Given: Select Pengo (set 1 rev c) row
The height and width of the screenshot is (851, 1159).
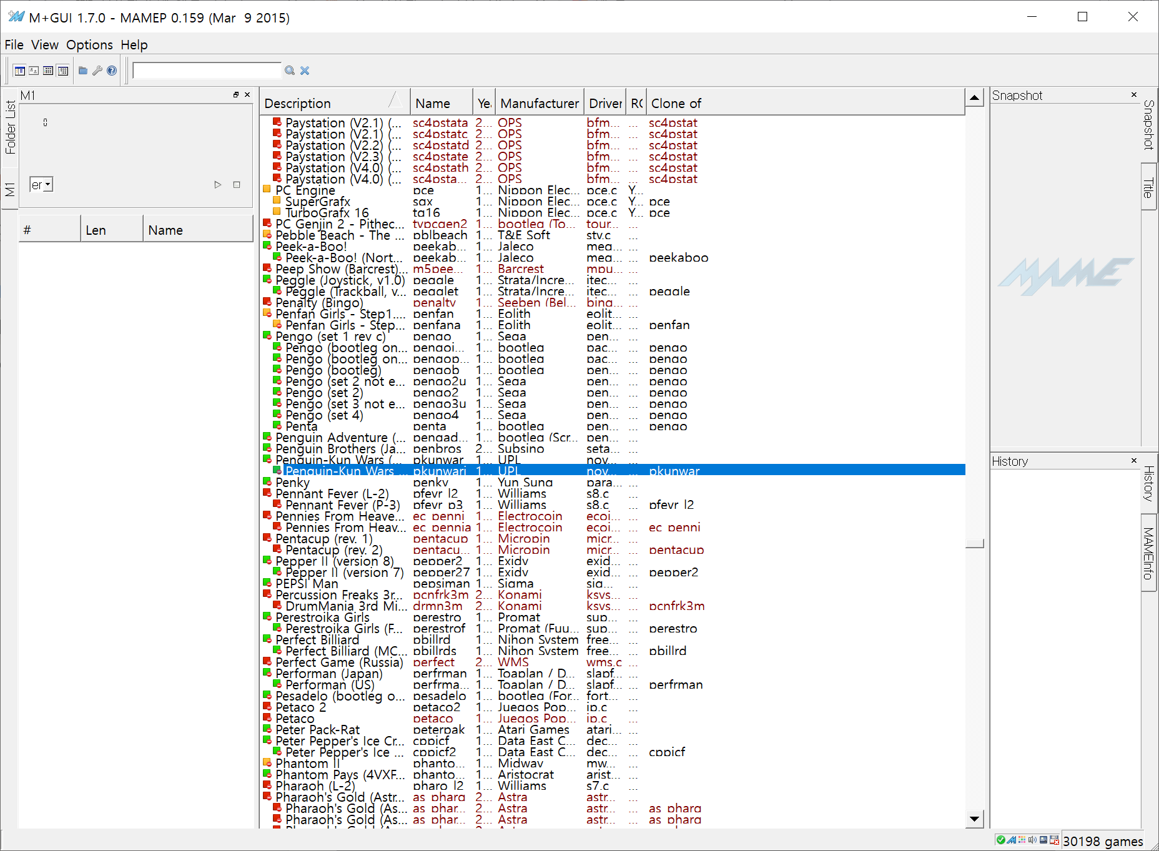Looking at the screenshot, I should click(613, 337).
